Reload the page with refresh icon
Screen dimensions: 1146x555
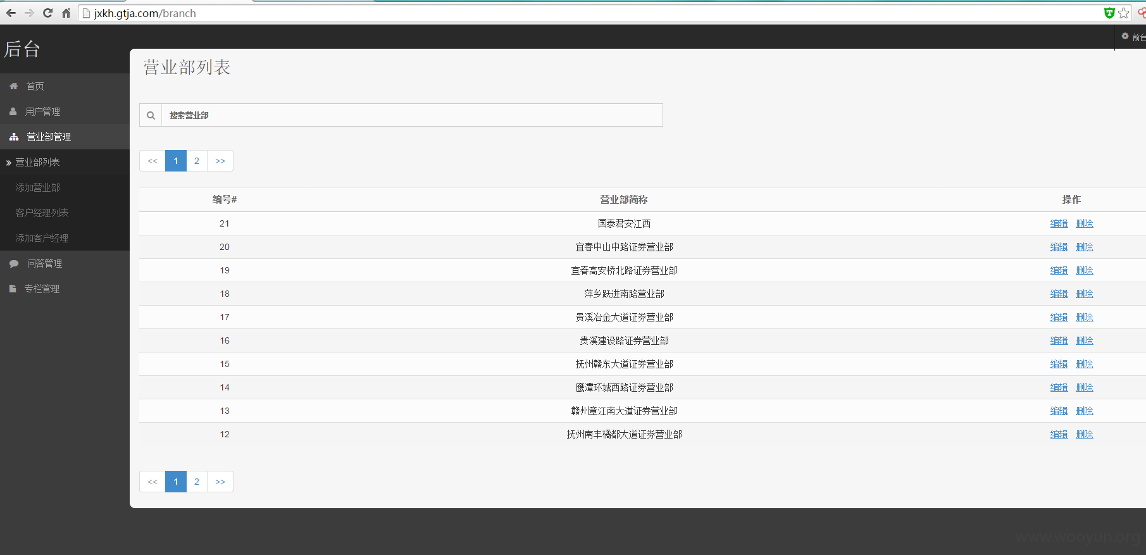[x=47, y=13]
